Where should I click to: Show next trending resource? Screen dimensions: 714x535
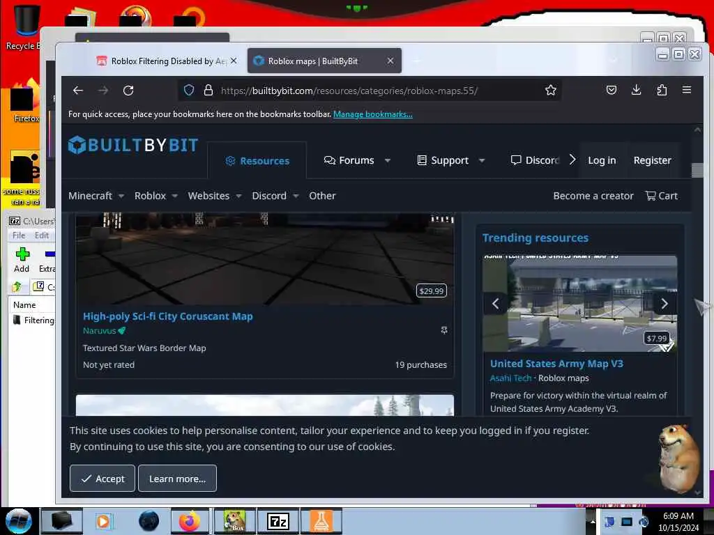[664, 304]
